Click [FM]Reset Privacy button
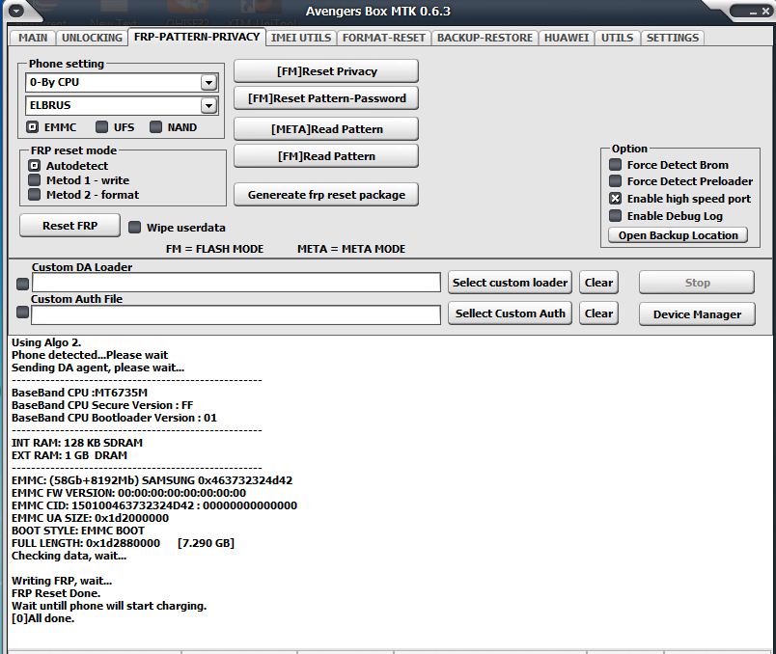The height and width of the screenshot is (654, 776). tap(326, 71)
